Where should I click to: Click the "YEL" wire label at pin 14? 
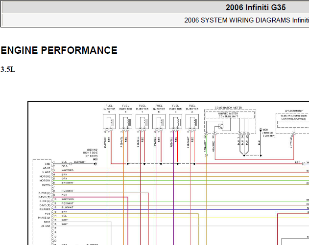coord(64,216)
